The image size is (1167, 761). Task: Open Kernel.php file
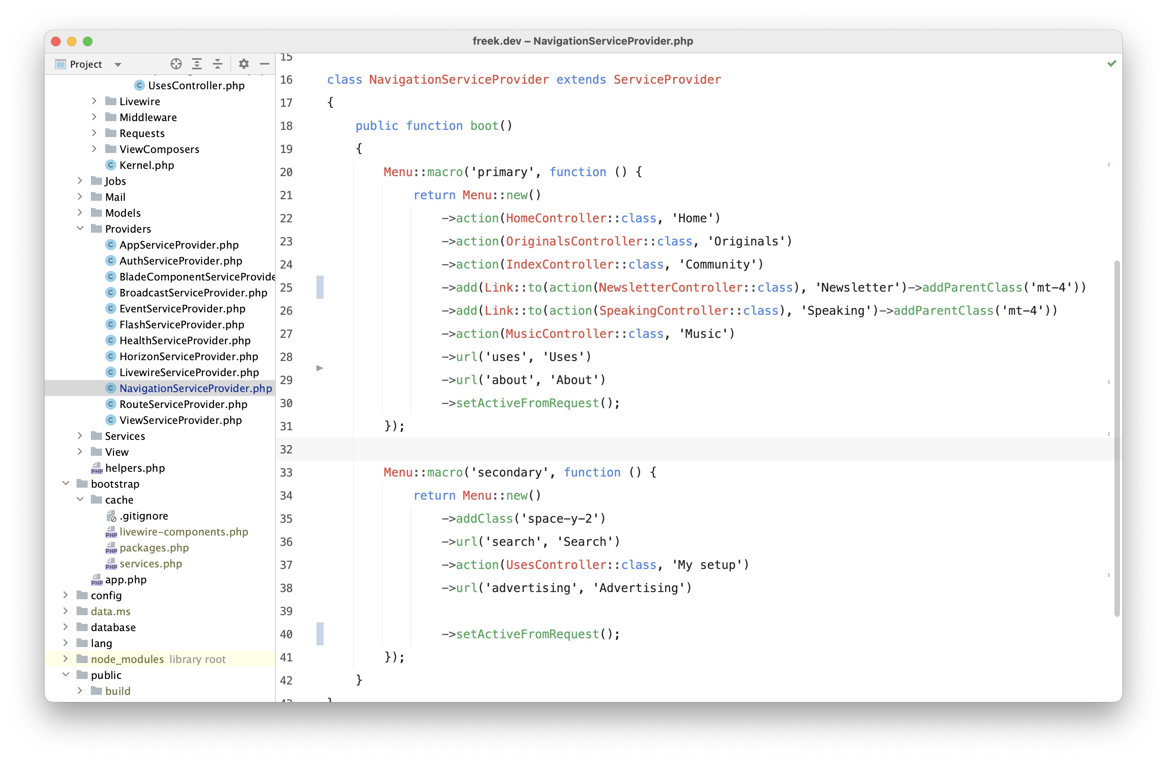click(x=147, y=165)
